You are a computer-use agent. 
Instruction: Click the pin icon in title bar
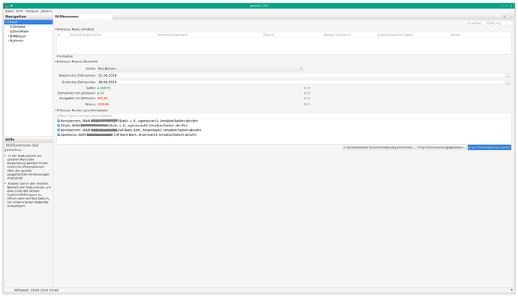point(11,5)
